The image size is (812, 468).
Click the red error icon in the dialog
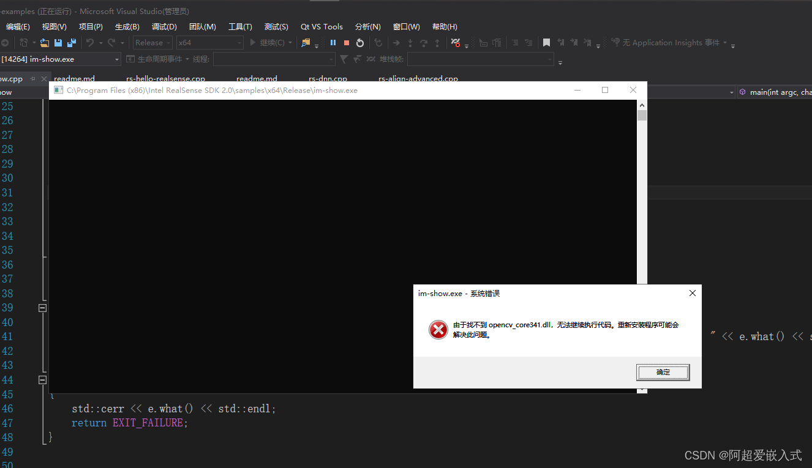click(438, 330)
